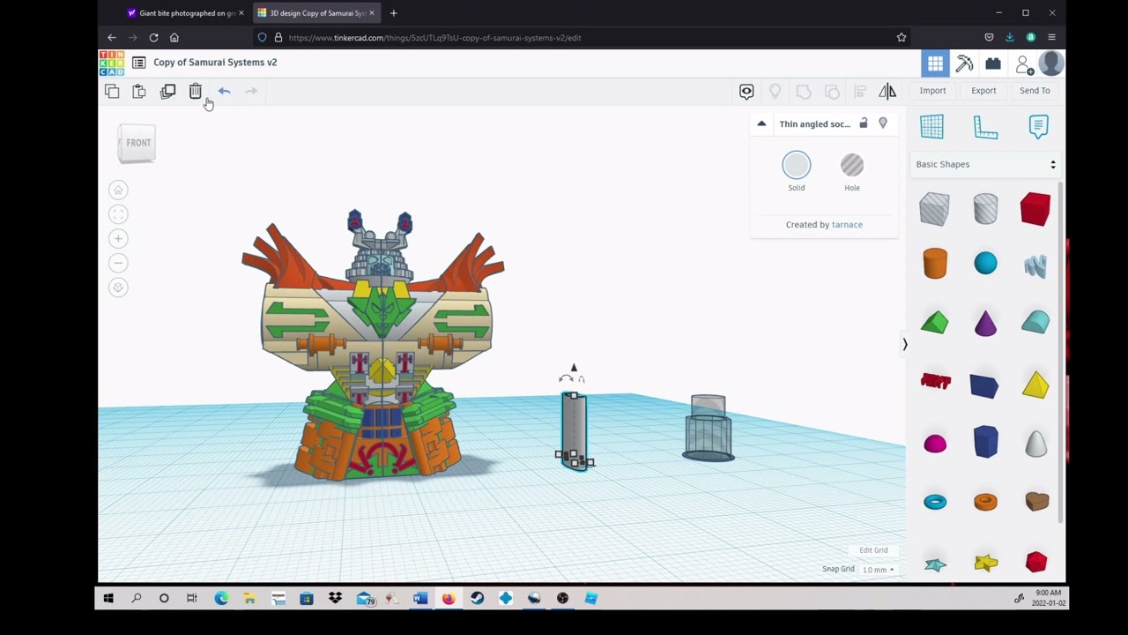Screen dimensions: 1128x635
Task: Click the Align tool icon
Action: (860, 91)
